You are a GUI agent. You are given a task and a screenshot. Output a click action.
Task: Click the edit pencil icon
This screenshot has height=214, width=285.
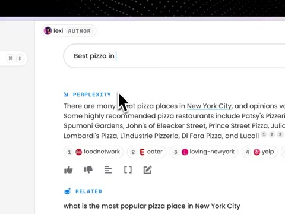point(148,170)
